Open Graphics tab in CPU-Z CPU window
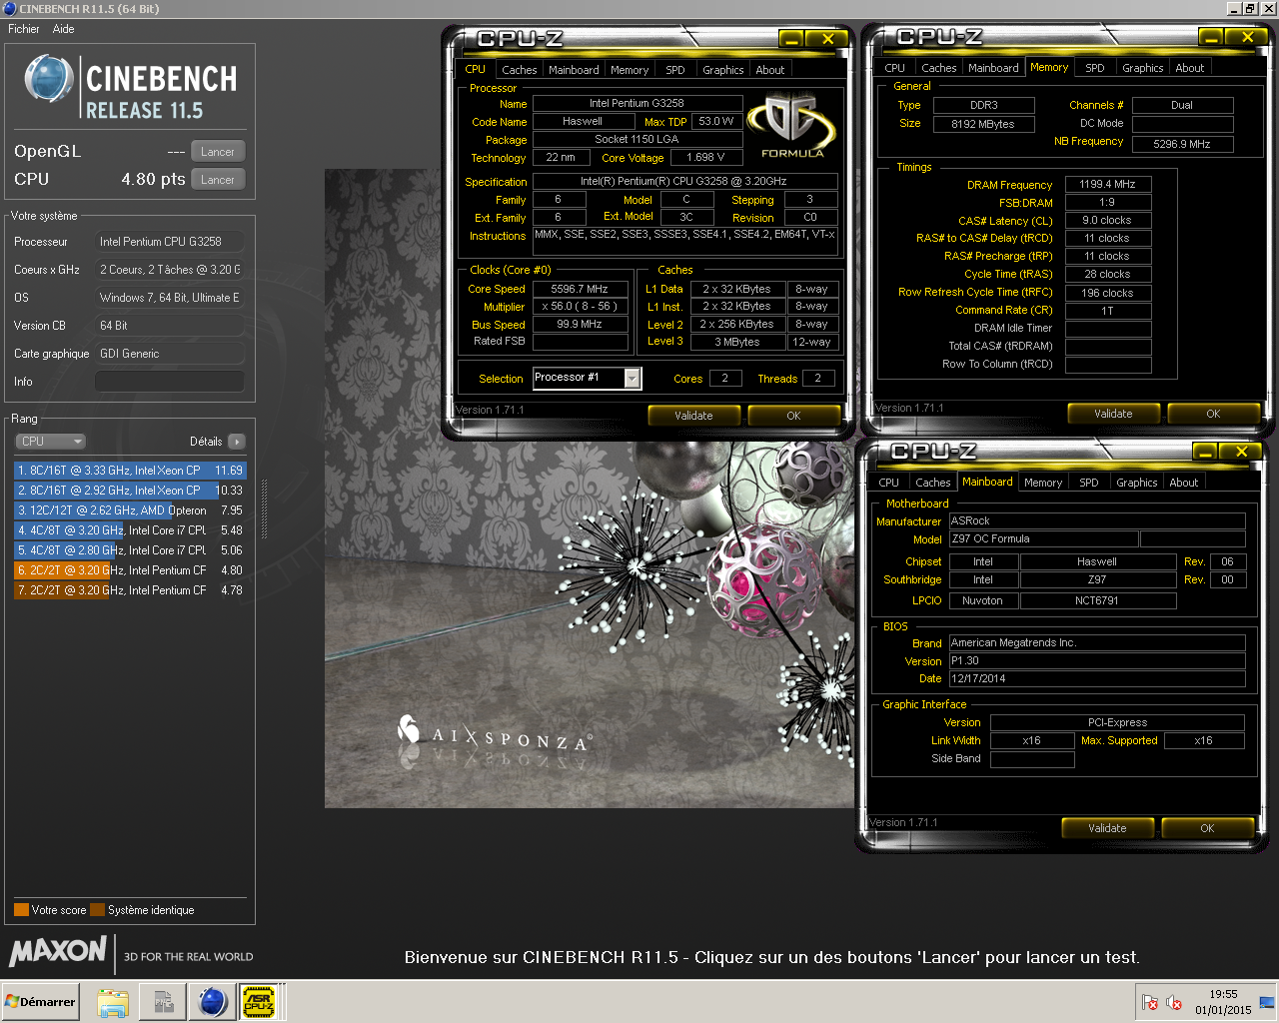 [722, 70]
